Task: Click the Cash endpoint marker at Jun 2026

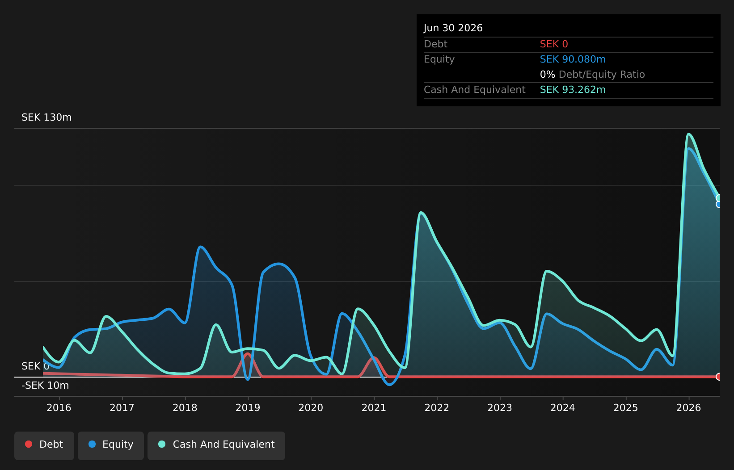Action: pyautogui.click(x=719, y=198)
